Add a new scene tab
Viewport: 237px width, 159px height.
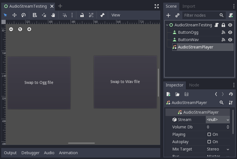click(x=60, y=6)
